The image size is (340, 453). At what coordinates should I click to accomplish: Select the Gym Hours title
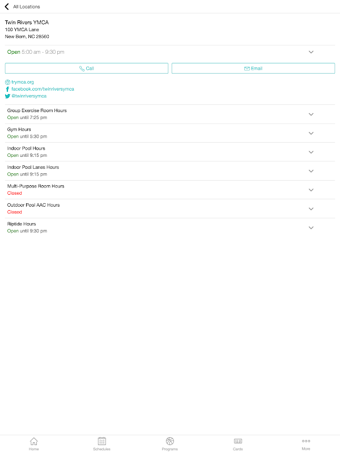point(19,130)
